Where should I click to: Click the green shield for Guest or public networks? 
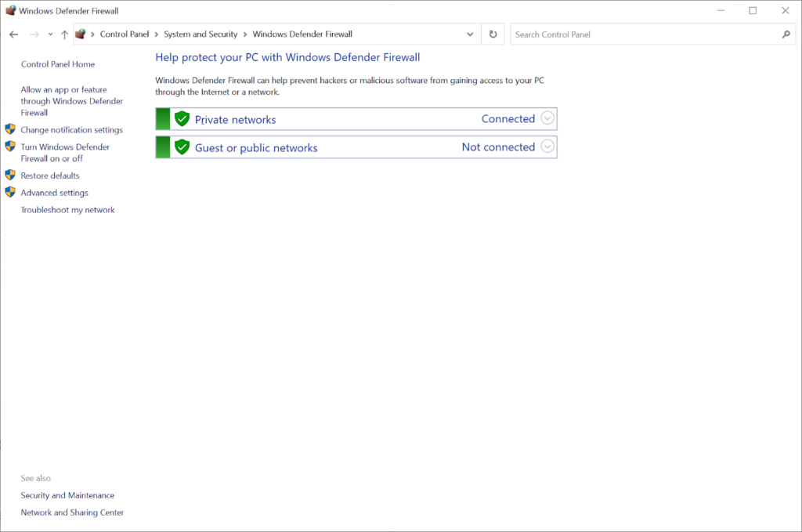(182, 147)
